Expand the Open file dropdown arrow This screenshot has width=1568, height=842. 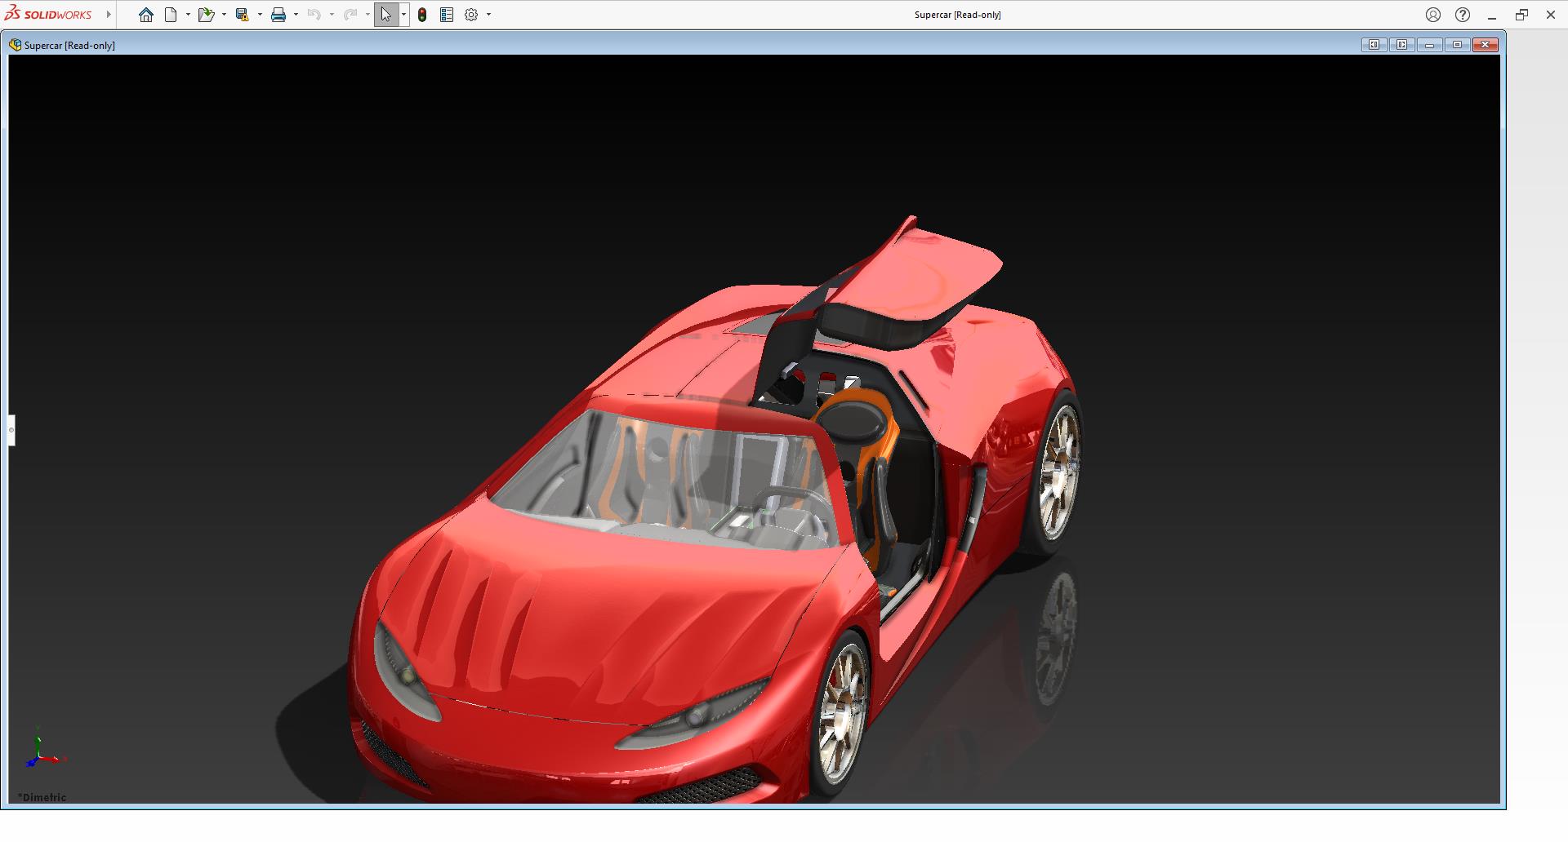tap(224, 15)
